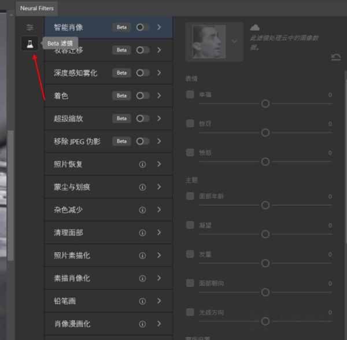
Task: Expand 深度感知雾化 with its chevron arrow
Action: pyautogui.click(x=159, y=73)
